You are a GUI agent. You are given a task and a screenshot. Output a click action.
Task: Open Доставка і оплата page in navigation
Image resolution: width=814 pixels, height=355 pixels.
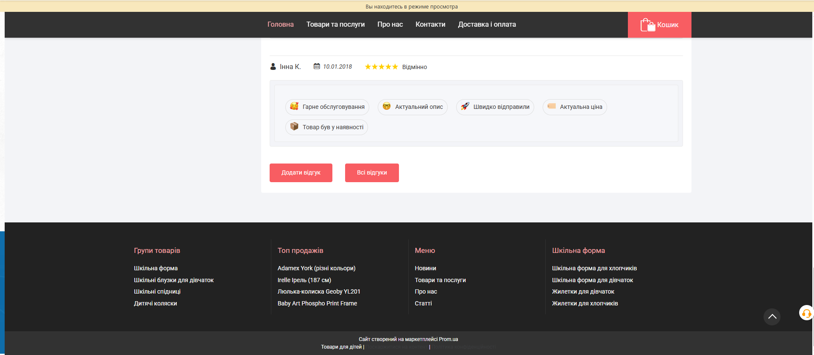coord(487,25)
